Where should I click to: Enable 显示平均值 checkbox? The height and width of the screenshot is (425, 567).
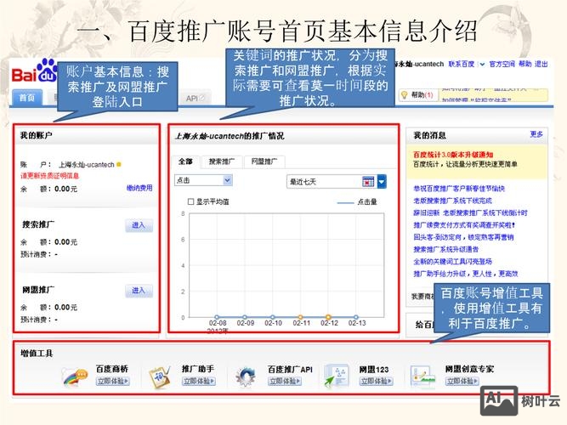[191, 201]
